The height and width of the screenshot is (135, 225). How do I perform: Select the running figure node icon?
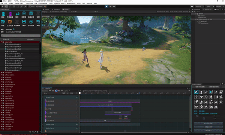coord(196,102)
